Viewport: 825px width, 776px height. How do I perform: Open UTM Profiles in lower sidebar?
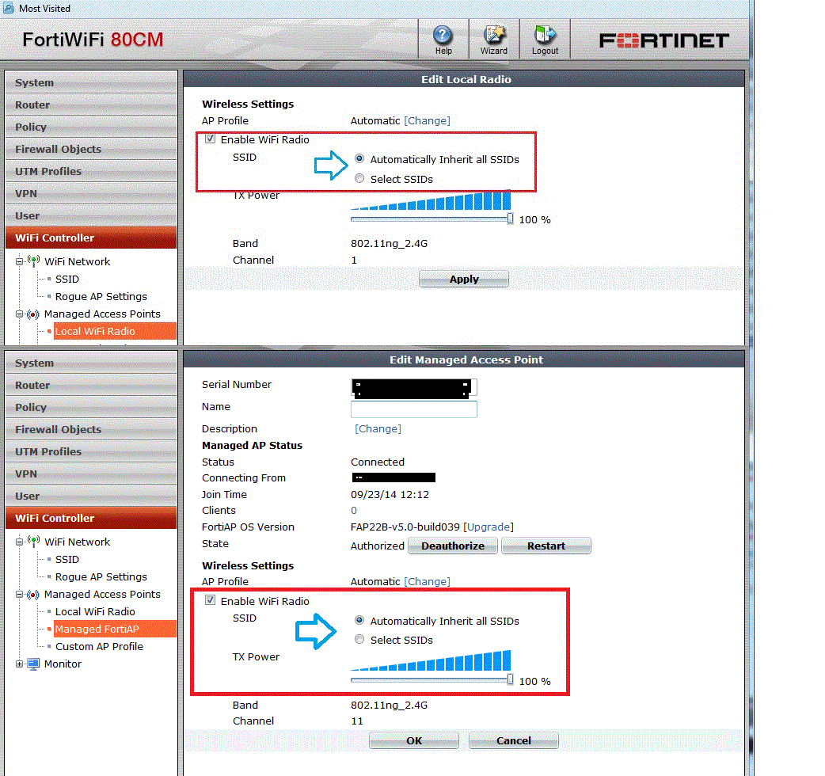point(91,451)
